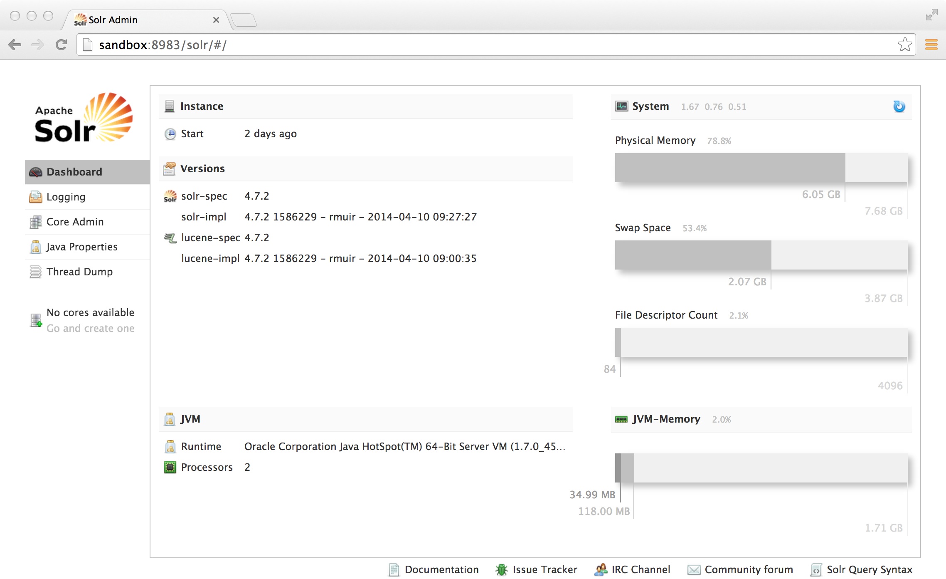Enter fullscreen with the window-corner arrows icon
Image resolution: width=946 pixels, height=579 pixels.
coord(931,15)
